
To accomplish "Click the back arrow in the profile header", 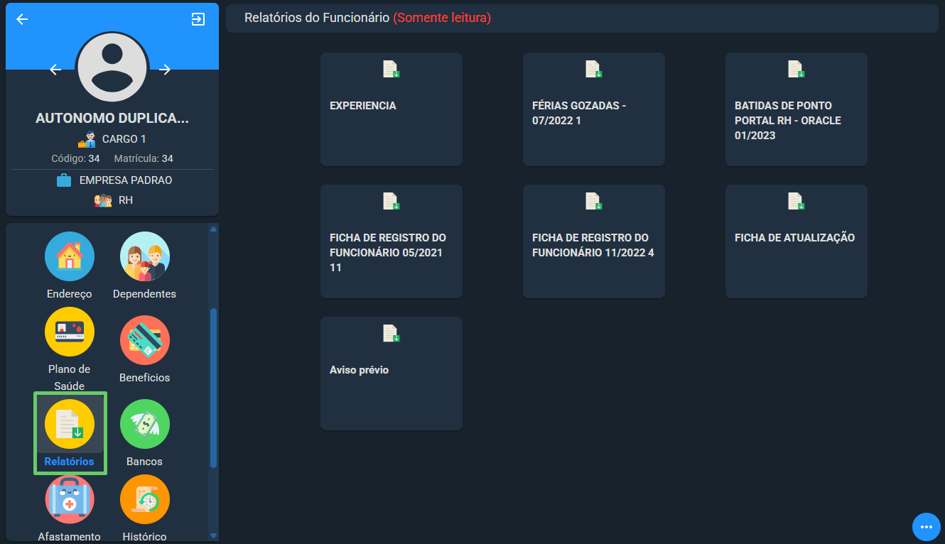I will coord(22,19).
